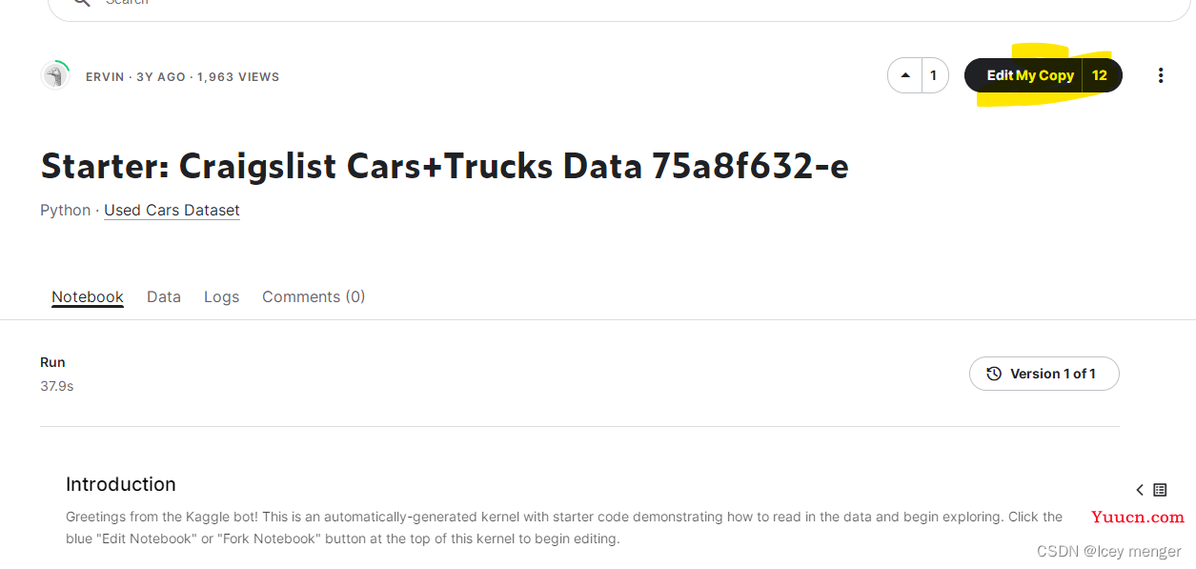
Task: Open the Comments (0) tab
Action: [x=314, y=296]
